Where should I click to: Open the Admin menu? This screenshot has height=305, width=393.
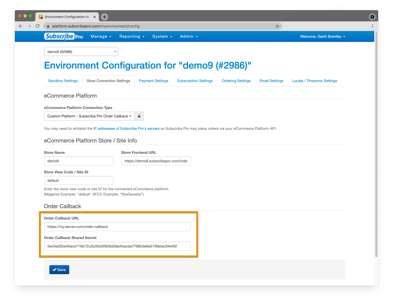point(189,36)
